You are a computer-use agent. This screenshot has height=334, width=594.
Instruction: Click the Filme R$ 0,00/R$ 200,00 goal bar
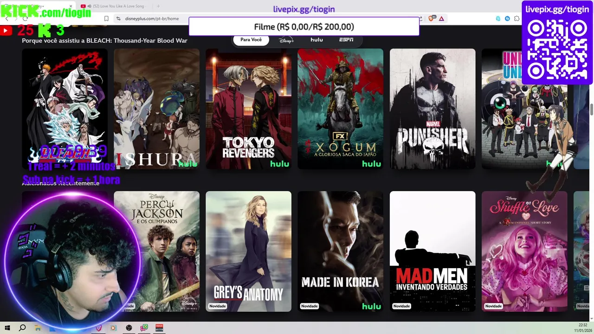coord(304,27)
